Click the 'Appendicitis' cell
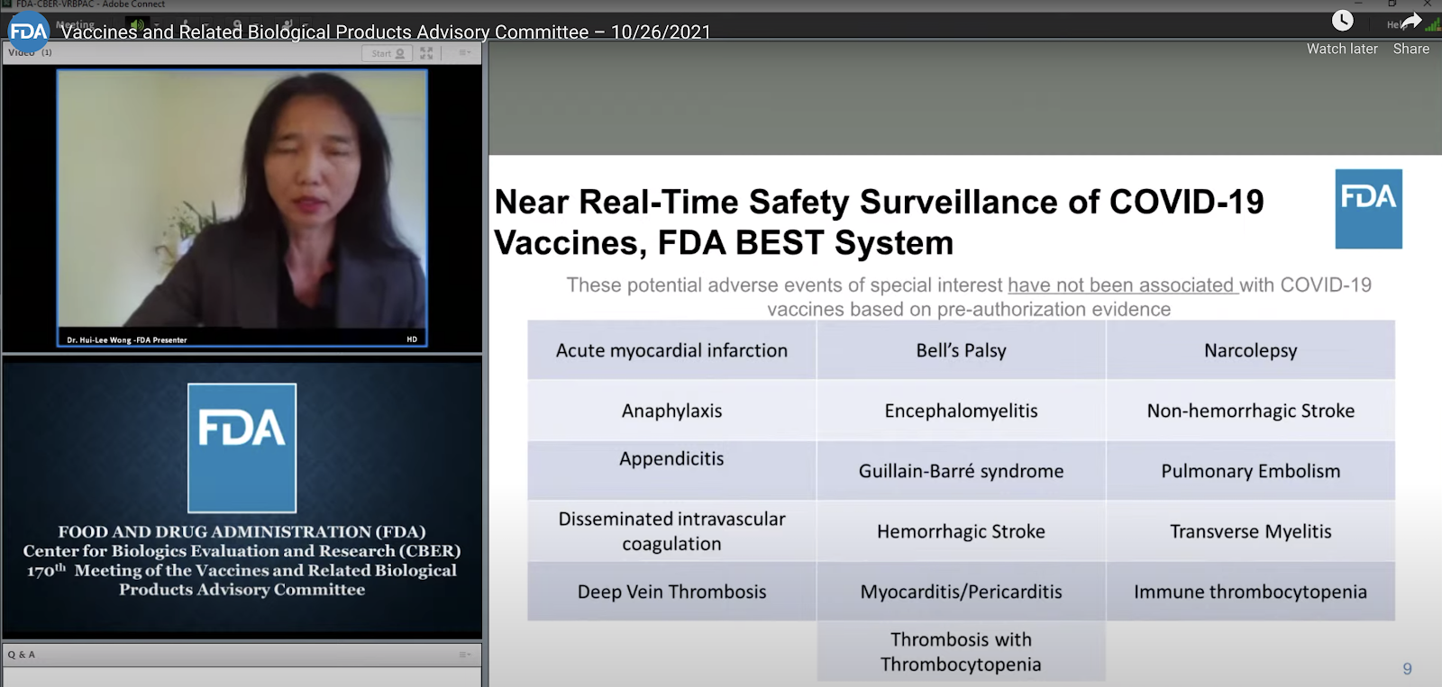Viewport: 1442px width, 687px height. [671, 470]
